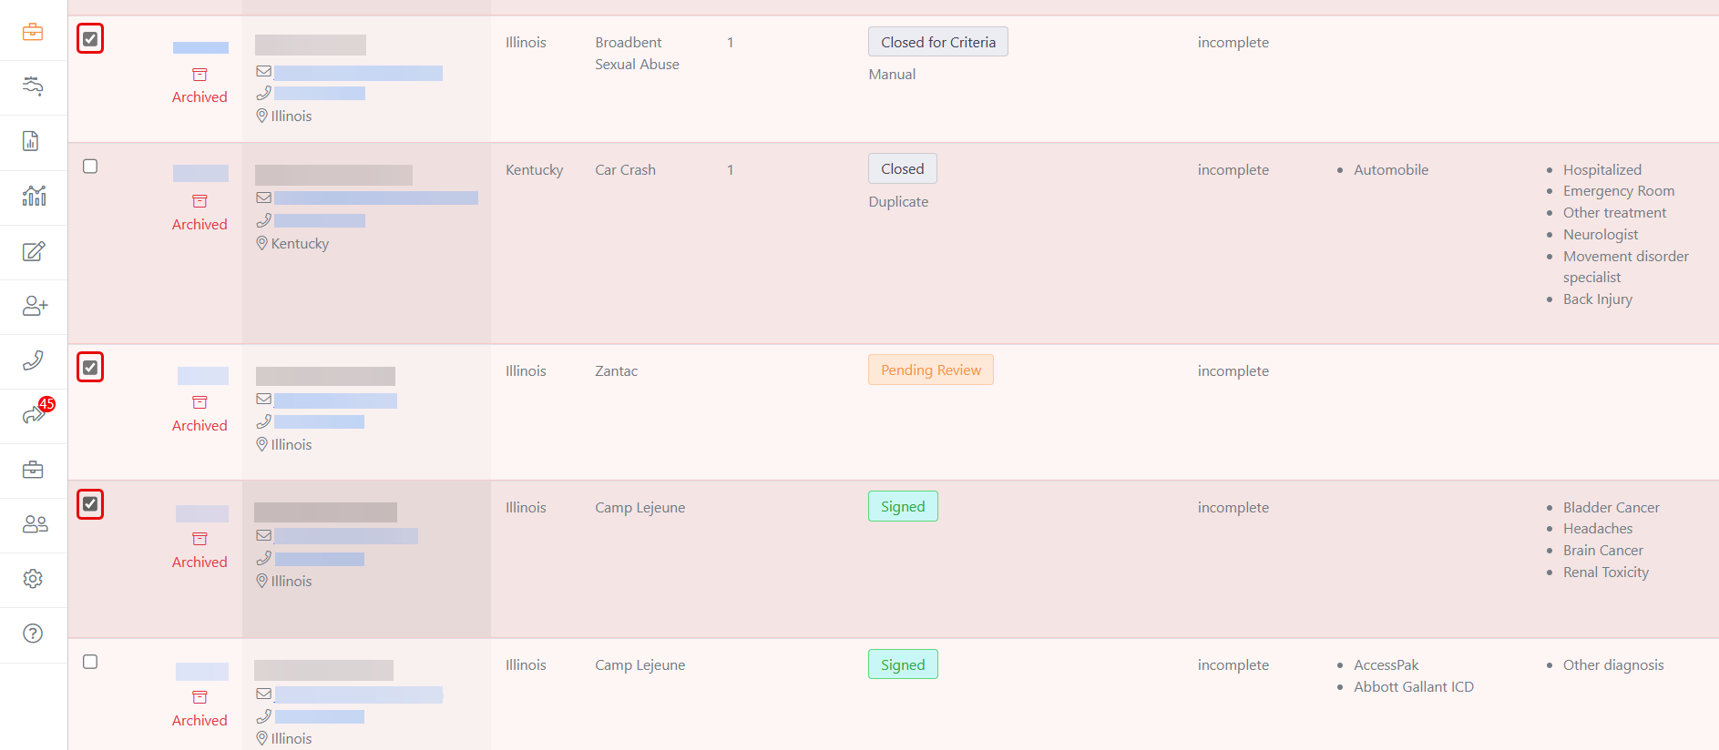Image resolution: width=1719 pixels, height=750 pixels.
Task: Open the orange briefcase sidebar icon
Action: [x=33, y=32]
